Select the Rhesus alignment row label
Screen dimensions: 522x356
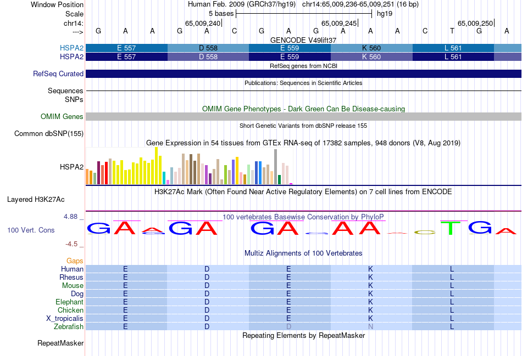71,277
